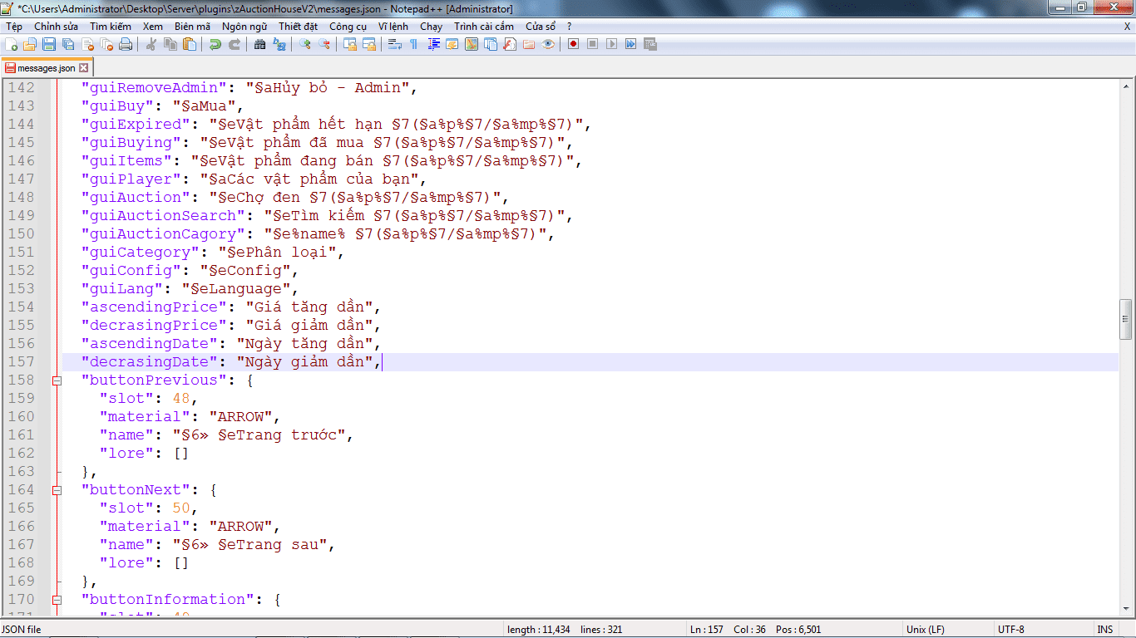Collapse the buttonNext block fold marker
Viewport: 1136px width, 638px height.
(57, 490)
